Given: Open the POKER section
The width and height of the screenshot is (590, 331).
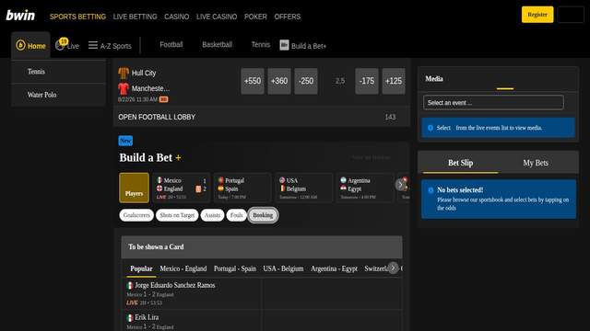Looking at the screenshot, I should [255, 17].
